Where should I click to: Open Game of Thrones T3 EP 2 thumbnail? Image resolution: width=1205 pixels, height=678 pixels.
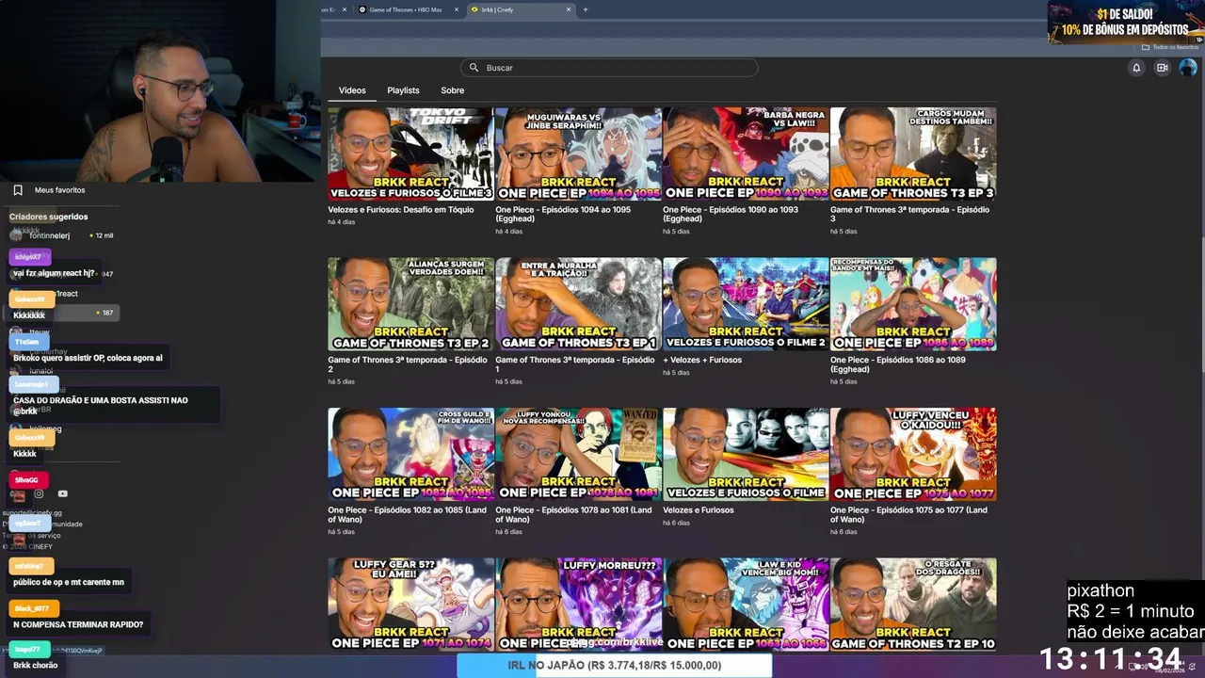(410, 304)
